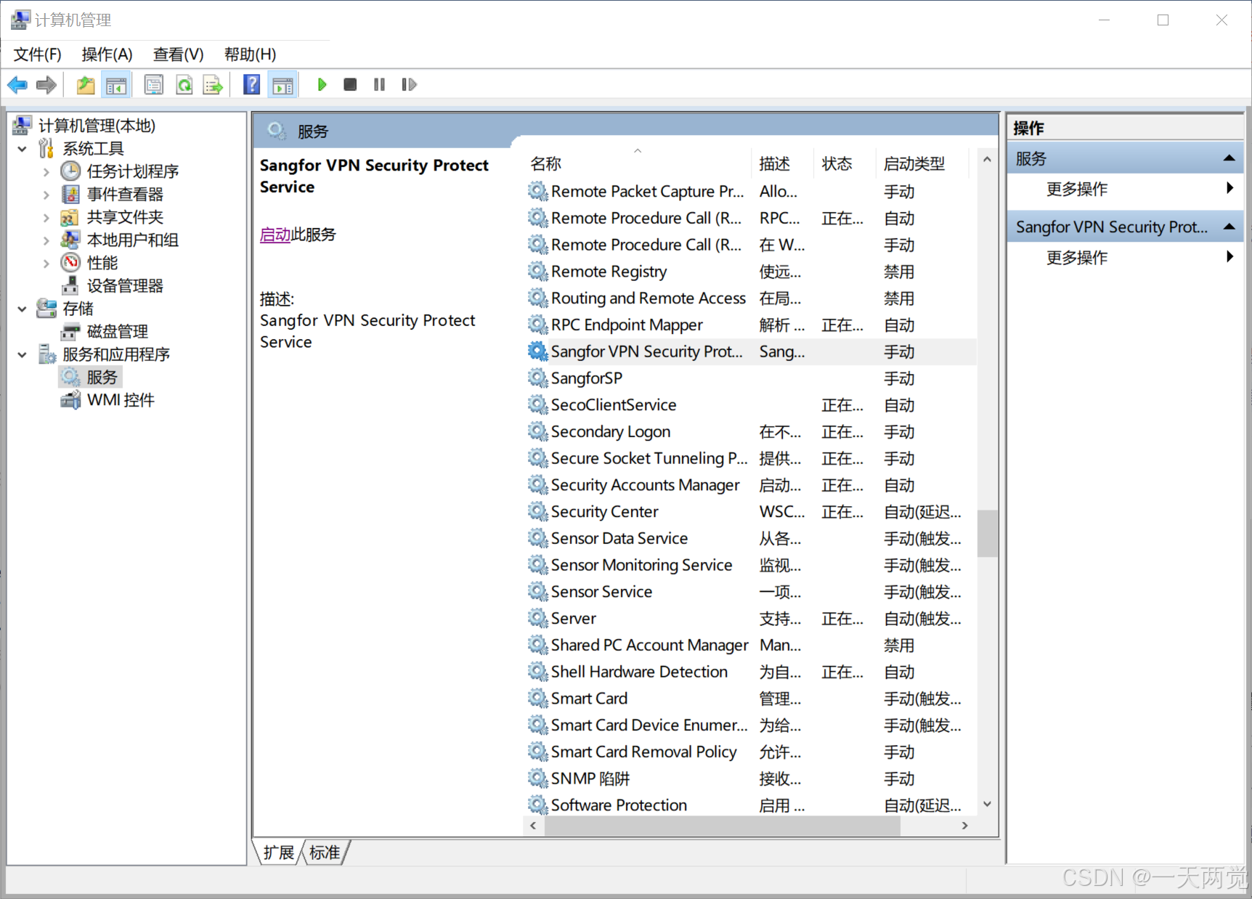The image size is (1252, 899).
Task: Select the Security Center service
Action: pyautogui.click(x=750, y=512)
